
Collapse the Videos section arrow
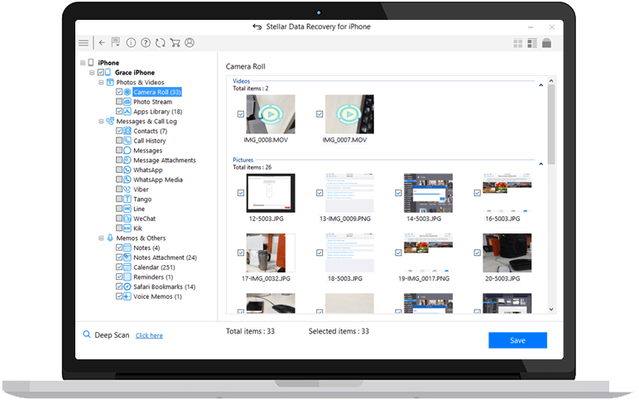point(541,85)
